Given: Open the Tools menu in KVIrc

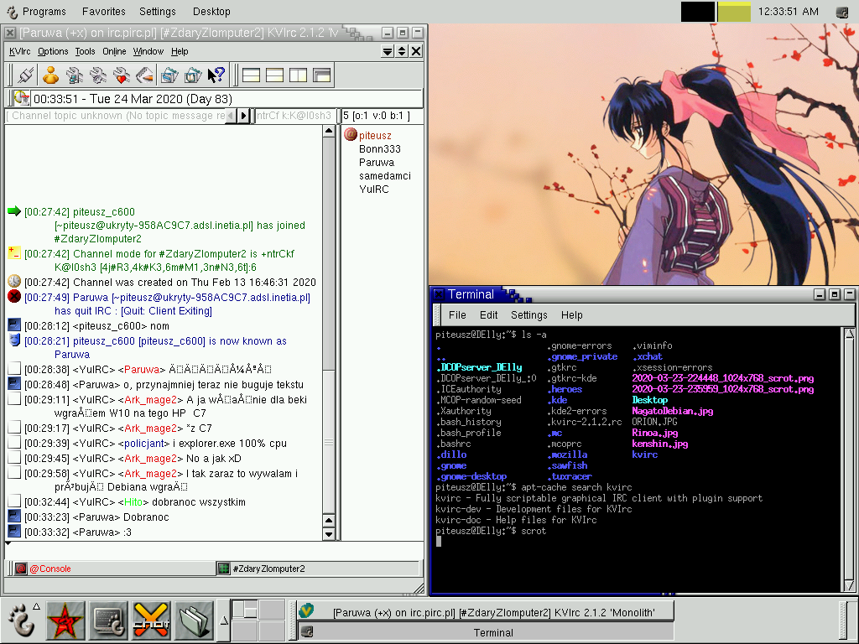Looking at the screenshot, I should point(85,51).
